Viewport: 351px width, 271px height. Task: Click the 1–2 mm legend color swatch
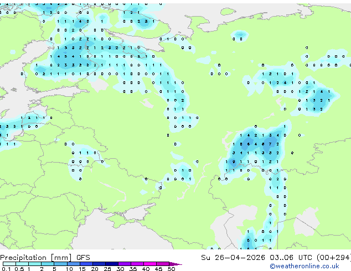35,264
